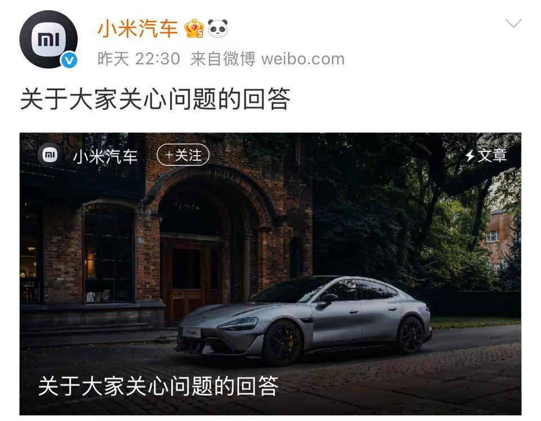Screen dimensions: 541x421
Task: Expand the post options chevron
Action: tap(513, 24)
